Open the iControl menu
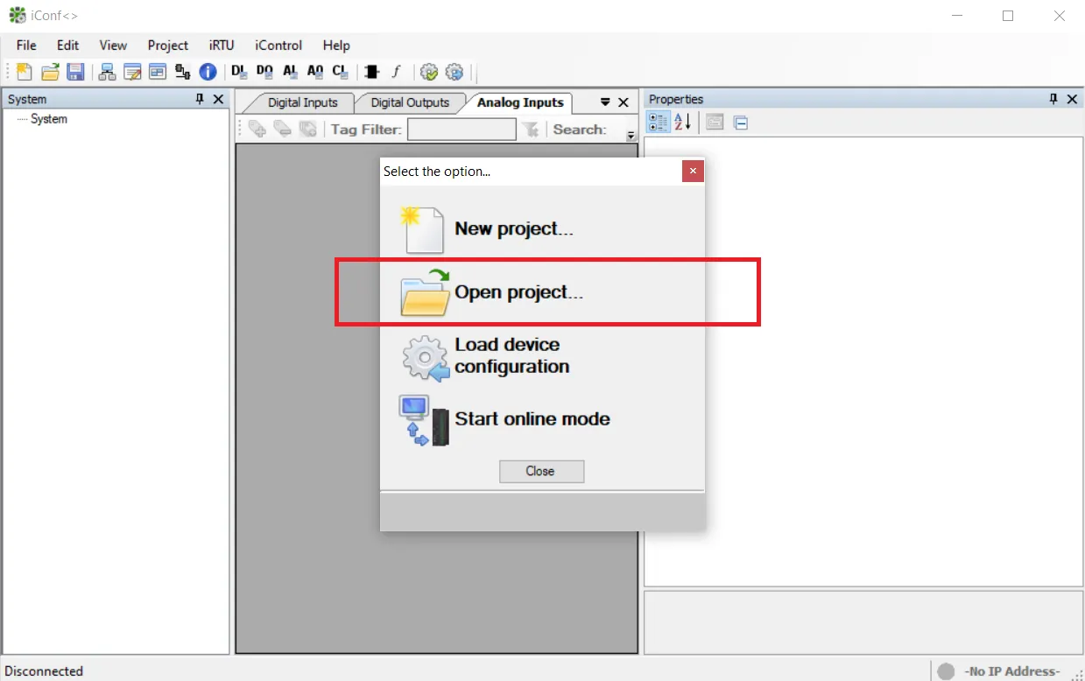The image size is (1085, 681). point(278,46)
